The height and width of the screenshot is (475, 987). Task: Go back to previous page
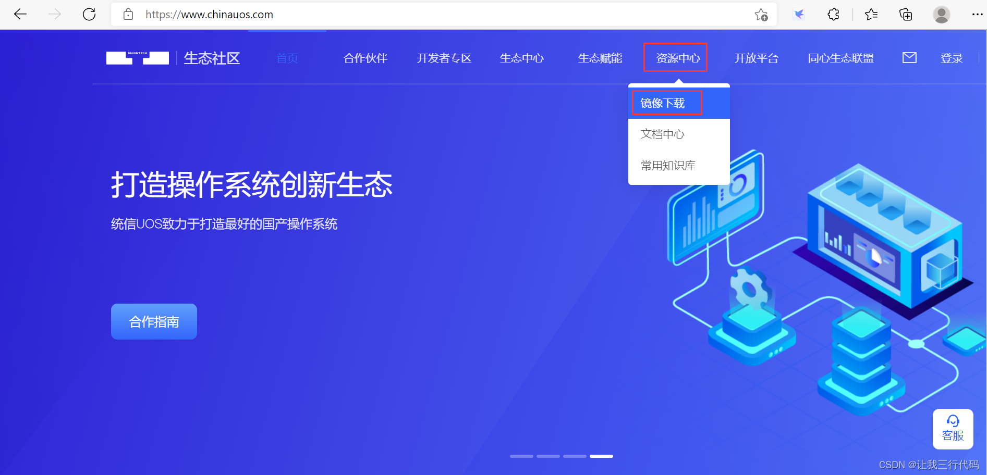point(20,15)
